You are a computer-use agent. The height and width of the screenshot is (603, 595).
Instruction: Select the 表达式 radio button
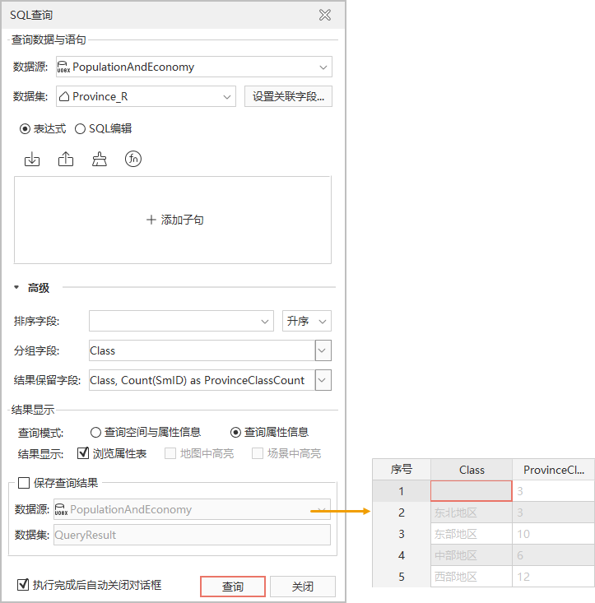(x=26, y=128)
